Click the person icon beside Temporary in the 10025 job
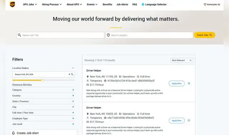Screen dimensions: 229x135 88,118
